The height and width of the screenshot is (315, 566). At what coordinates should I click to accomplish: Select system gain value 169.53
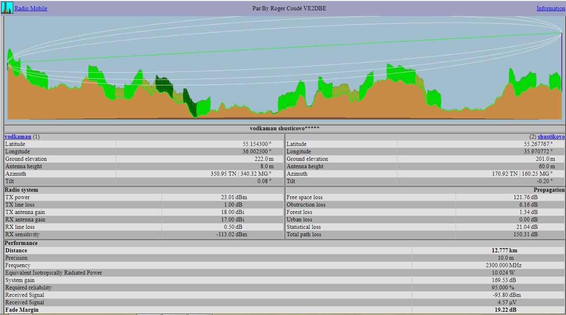(500, 280)
